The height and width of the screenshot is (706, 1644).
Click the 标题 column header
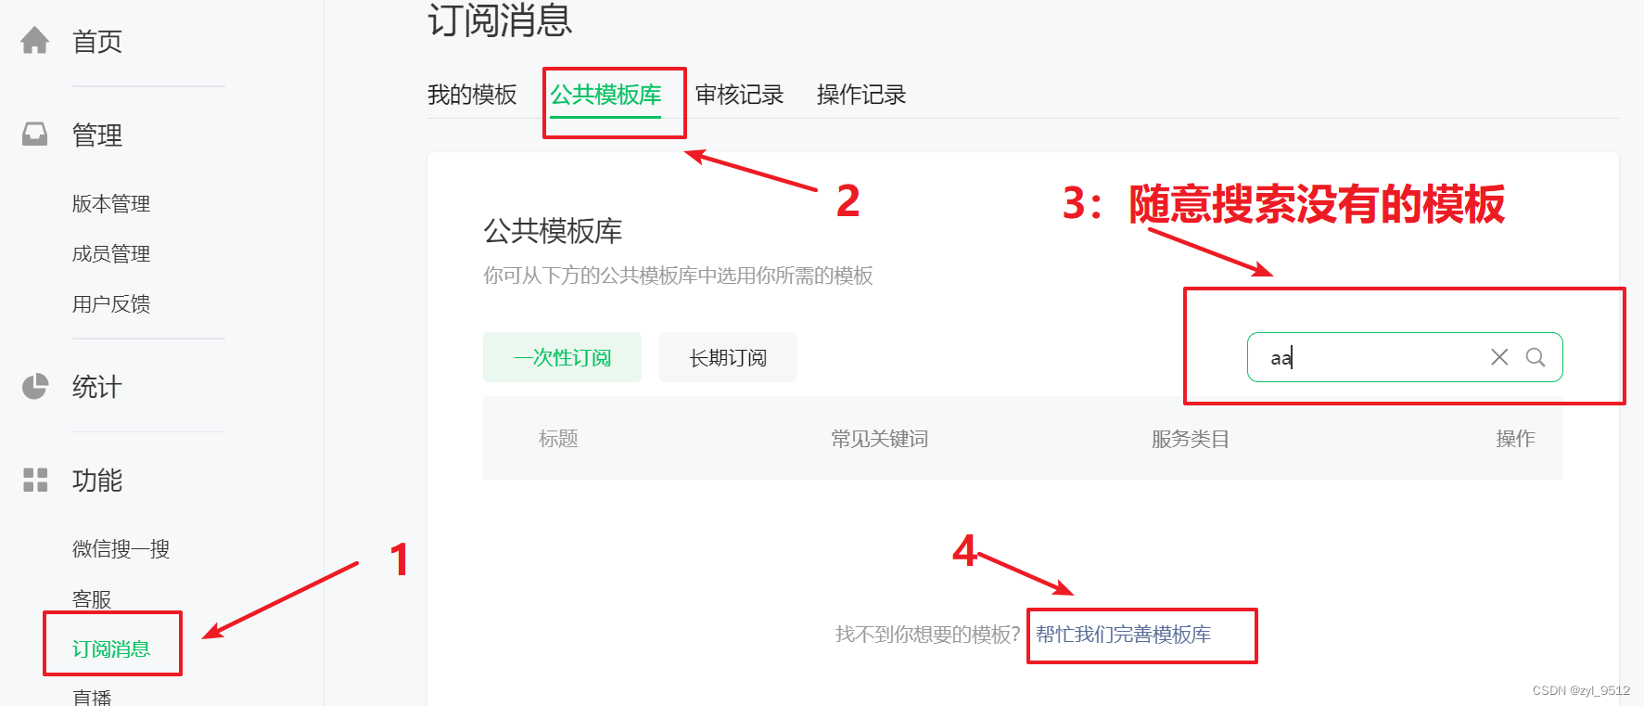558,439
